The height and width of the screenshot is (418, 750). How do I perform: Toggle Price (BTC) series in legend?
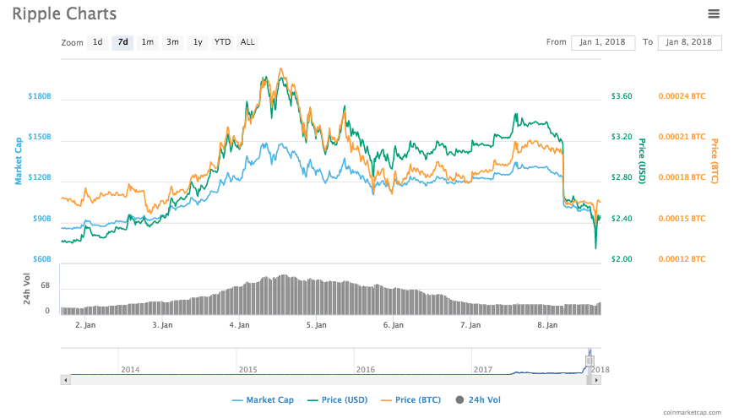coord(410,399)
